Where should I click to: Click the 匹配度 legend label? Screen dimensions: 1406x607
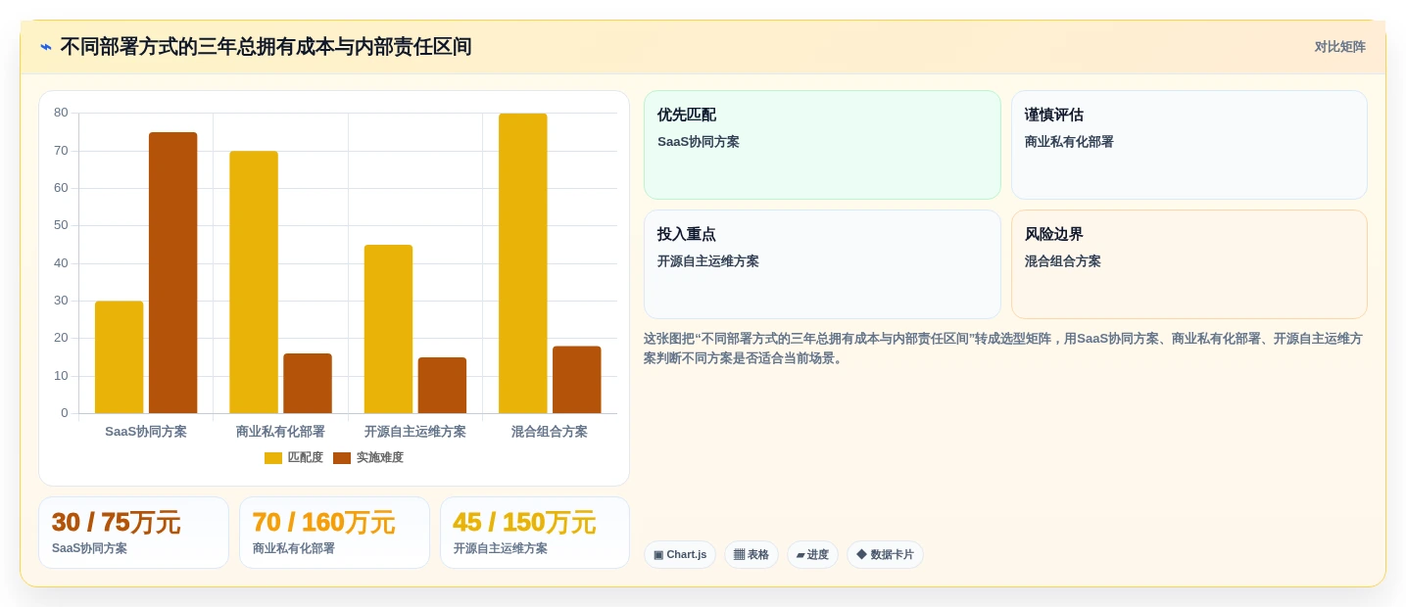tap(305, 458)
